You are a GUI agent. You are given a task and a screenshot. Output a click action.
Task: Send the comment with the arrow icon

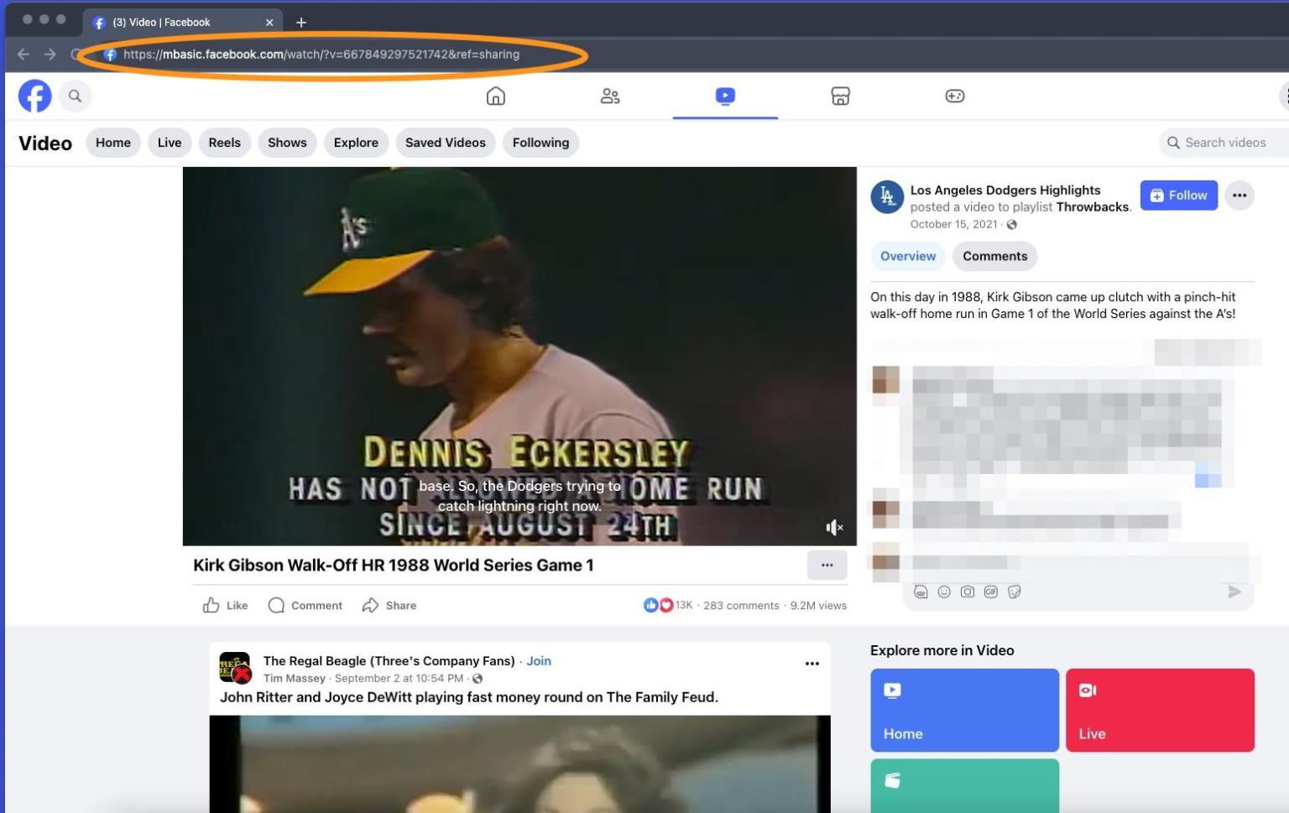pyautogui.click(x=1234, y=592)
